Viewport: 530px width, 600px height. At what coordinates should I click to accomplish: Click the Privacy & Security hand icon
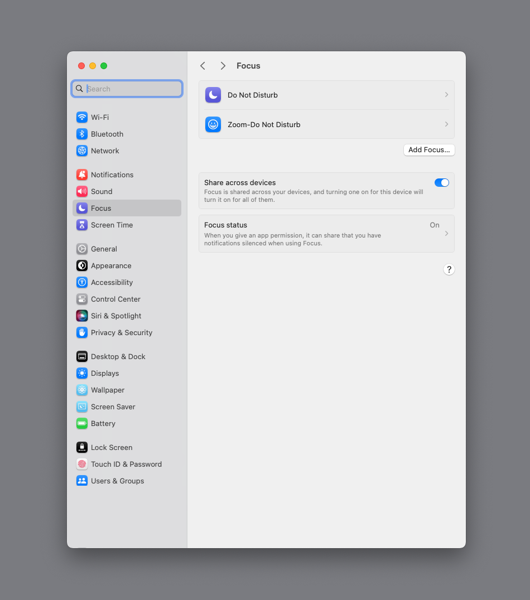(82, 332)
